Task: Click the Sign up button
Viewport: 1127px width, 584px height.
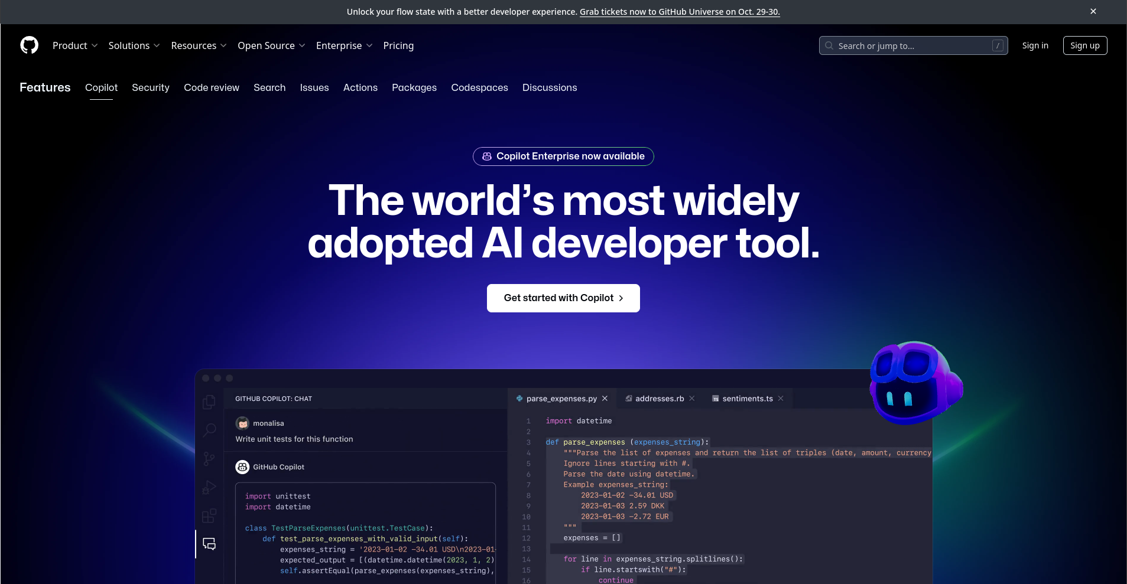Action: coord(1085,45)
